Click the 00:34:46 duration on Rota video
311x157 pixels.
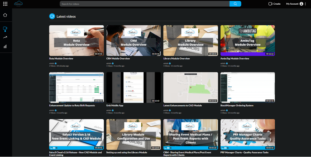99,54
